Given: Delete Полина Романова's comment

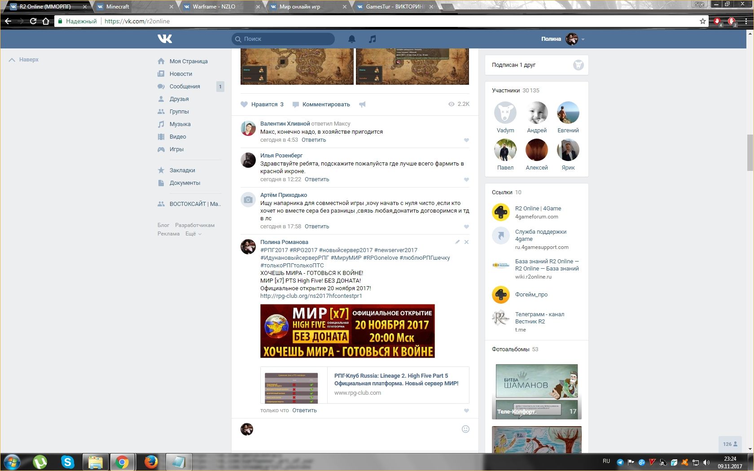Looking at the screenshot, I should [x=466, y=242].
